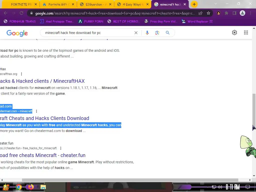This screenshot has width=256, height=192.
Task: Open options for the cheater.fun result
Action: 61,148
